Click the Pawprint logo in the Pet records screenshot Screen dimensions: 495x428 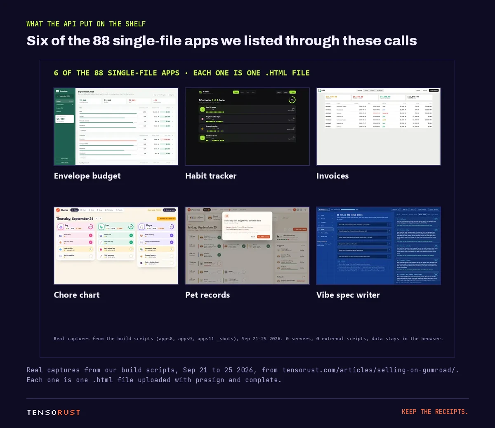tap(189, 210)
